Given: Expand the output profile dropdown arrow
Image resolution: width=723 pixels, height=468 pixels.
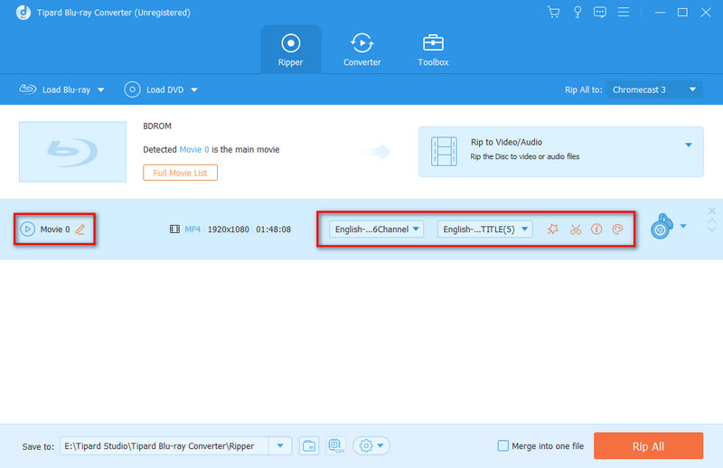Looking at the screenshot, I should click(683, 226).
